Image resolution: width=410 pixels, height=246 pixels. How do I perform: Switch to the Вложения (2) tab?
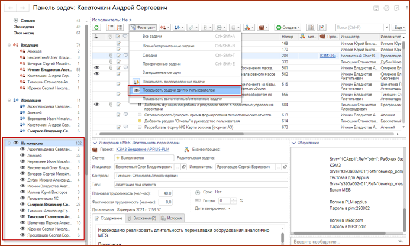[142, 218]
